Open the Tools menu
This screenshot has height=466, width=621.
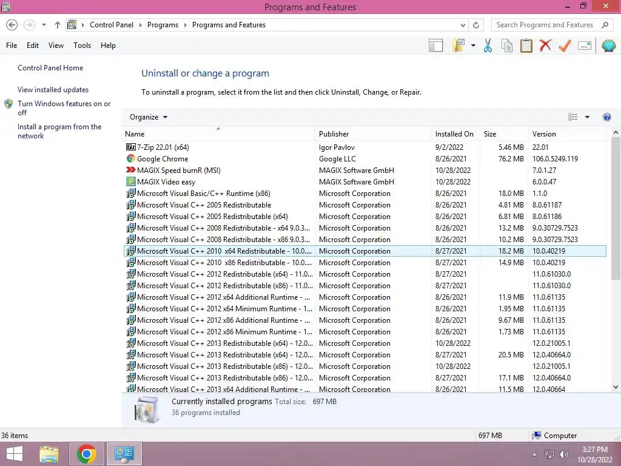(x=82, y=46)
